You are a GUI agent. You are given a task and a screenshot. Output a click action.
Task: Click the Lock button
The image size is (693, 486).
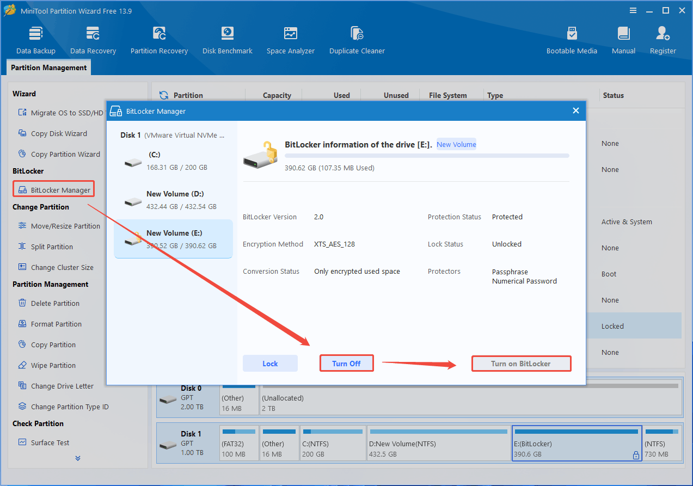click(x=270, y=364)
